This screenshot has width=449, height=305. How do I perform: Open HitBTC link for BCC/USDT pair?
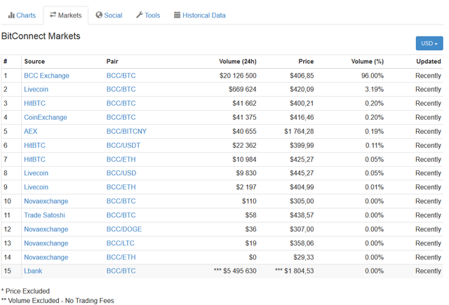point(34,145)
